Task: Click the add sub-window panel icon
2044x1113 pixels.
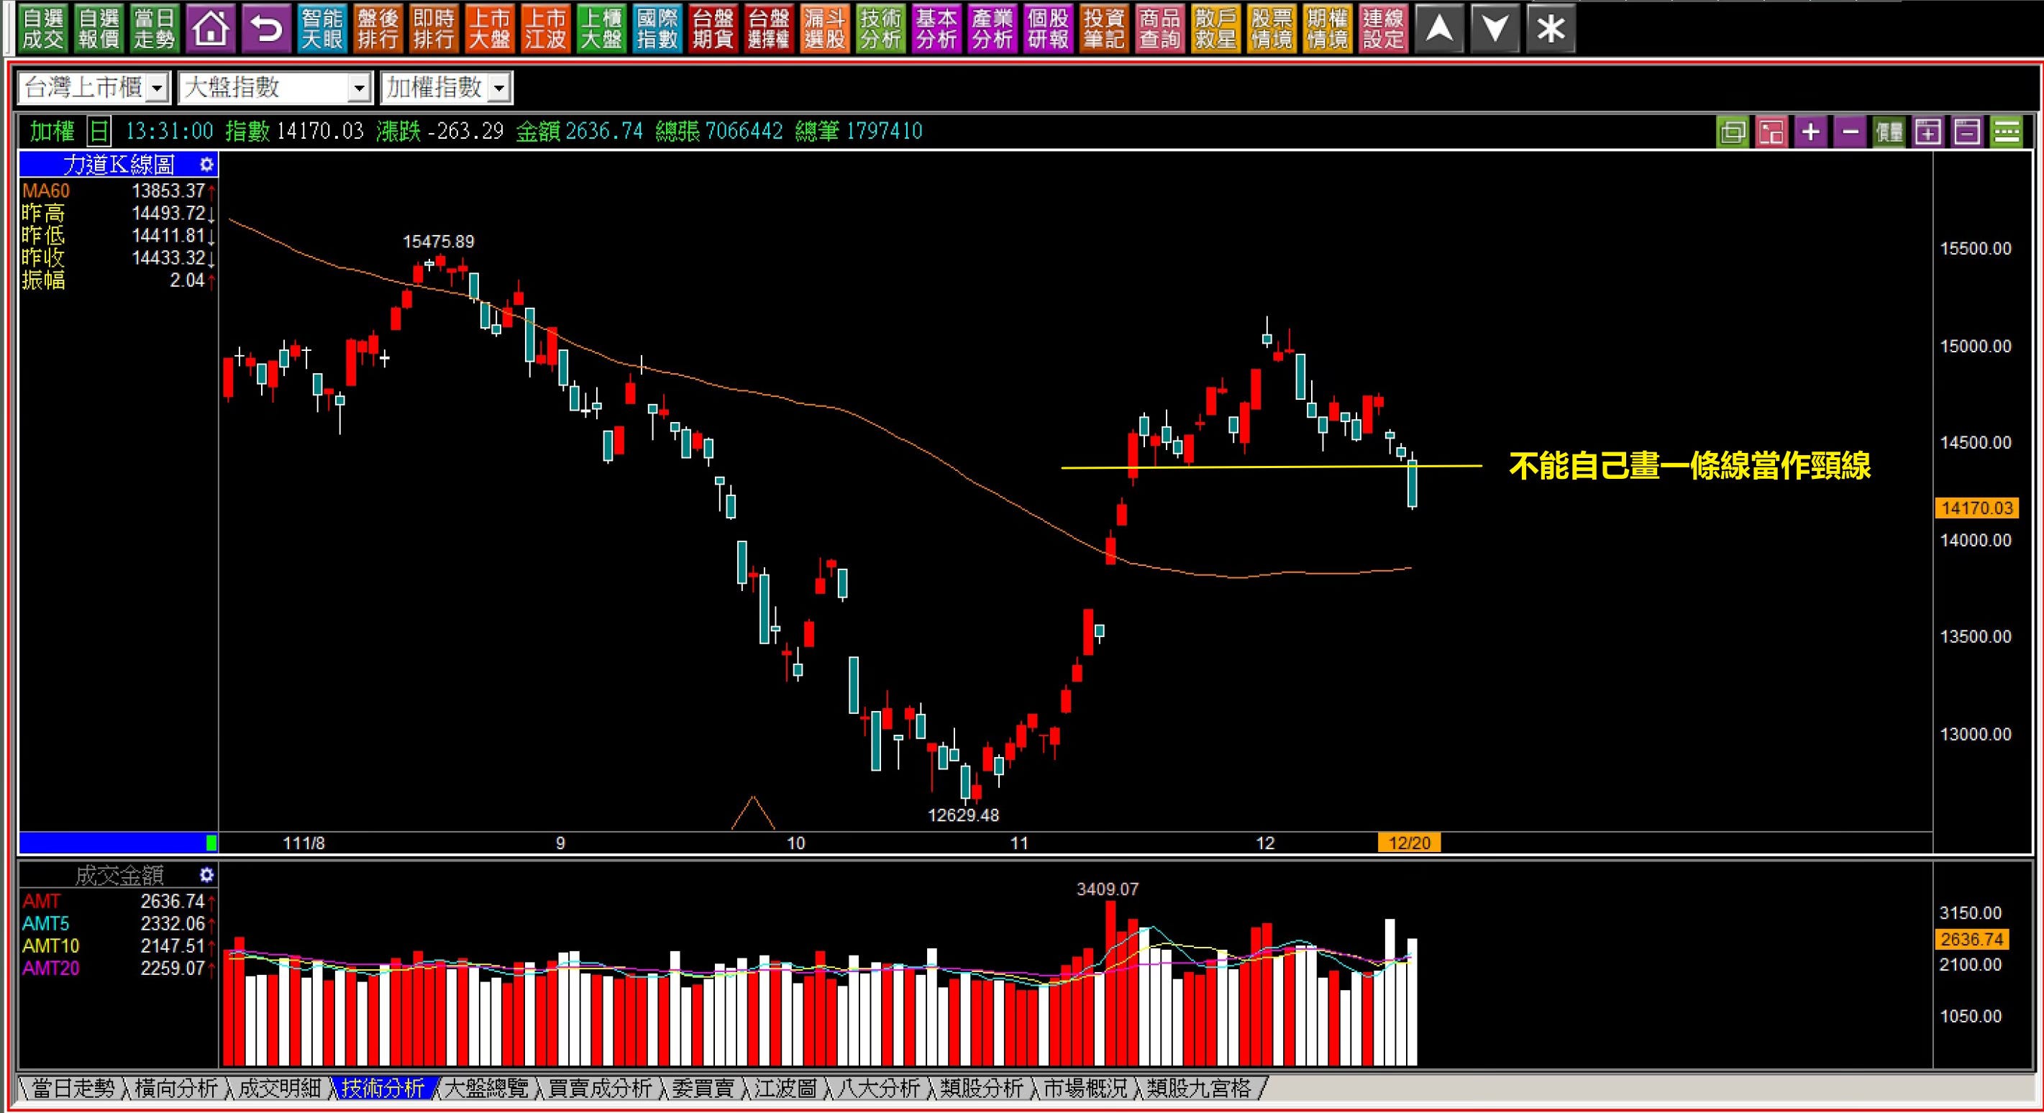Action: [1928, 132]
